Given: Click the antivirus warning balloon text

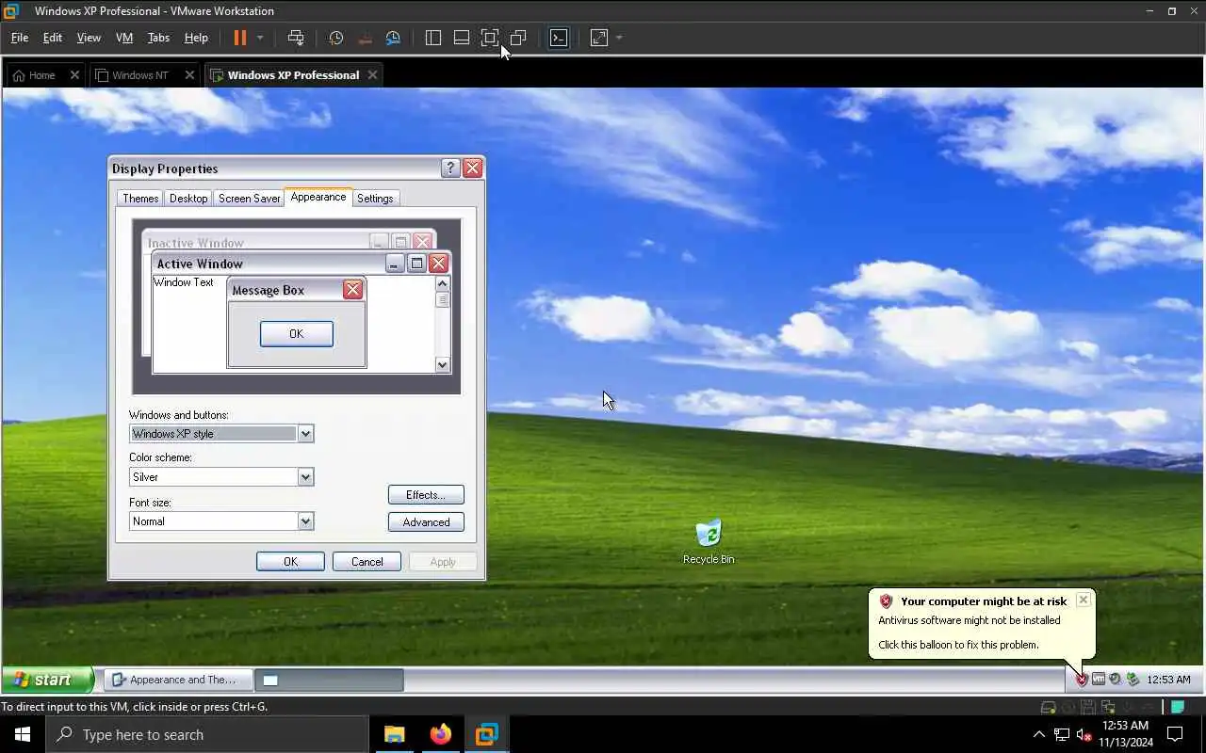Looking at the screenshot, I should point(970,620).
